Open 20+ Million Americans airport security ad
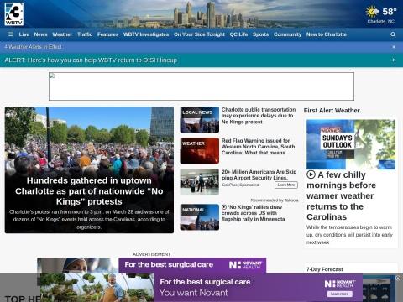Screen dimensions: 403x302 point(259,174)
